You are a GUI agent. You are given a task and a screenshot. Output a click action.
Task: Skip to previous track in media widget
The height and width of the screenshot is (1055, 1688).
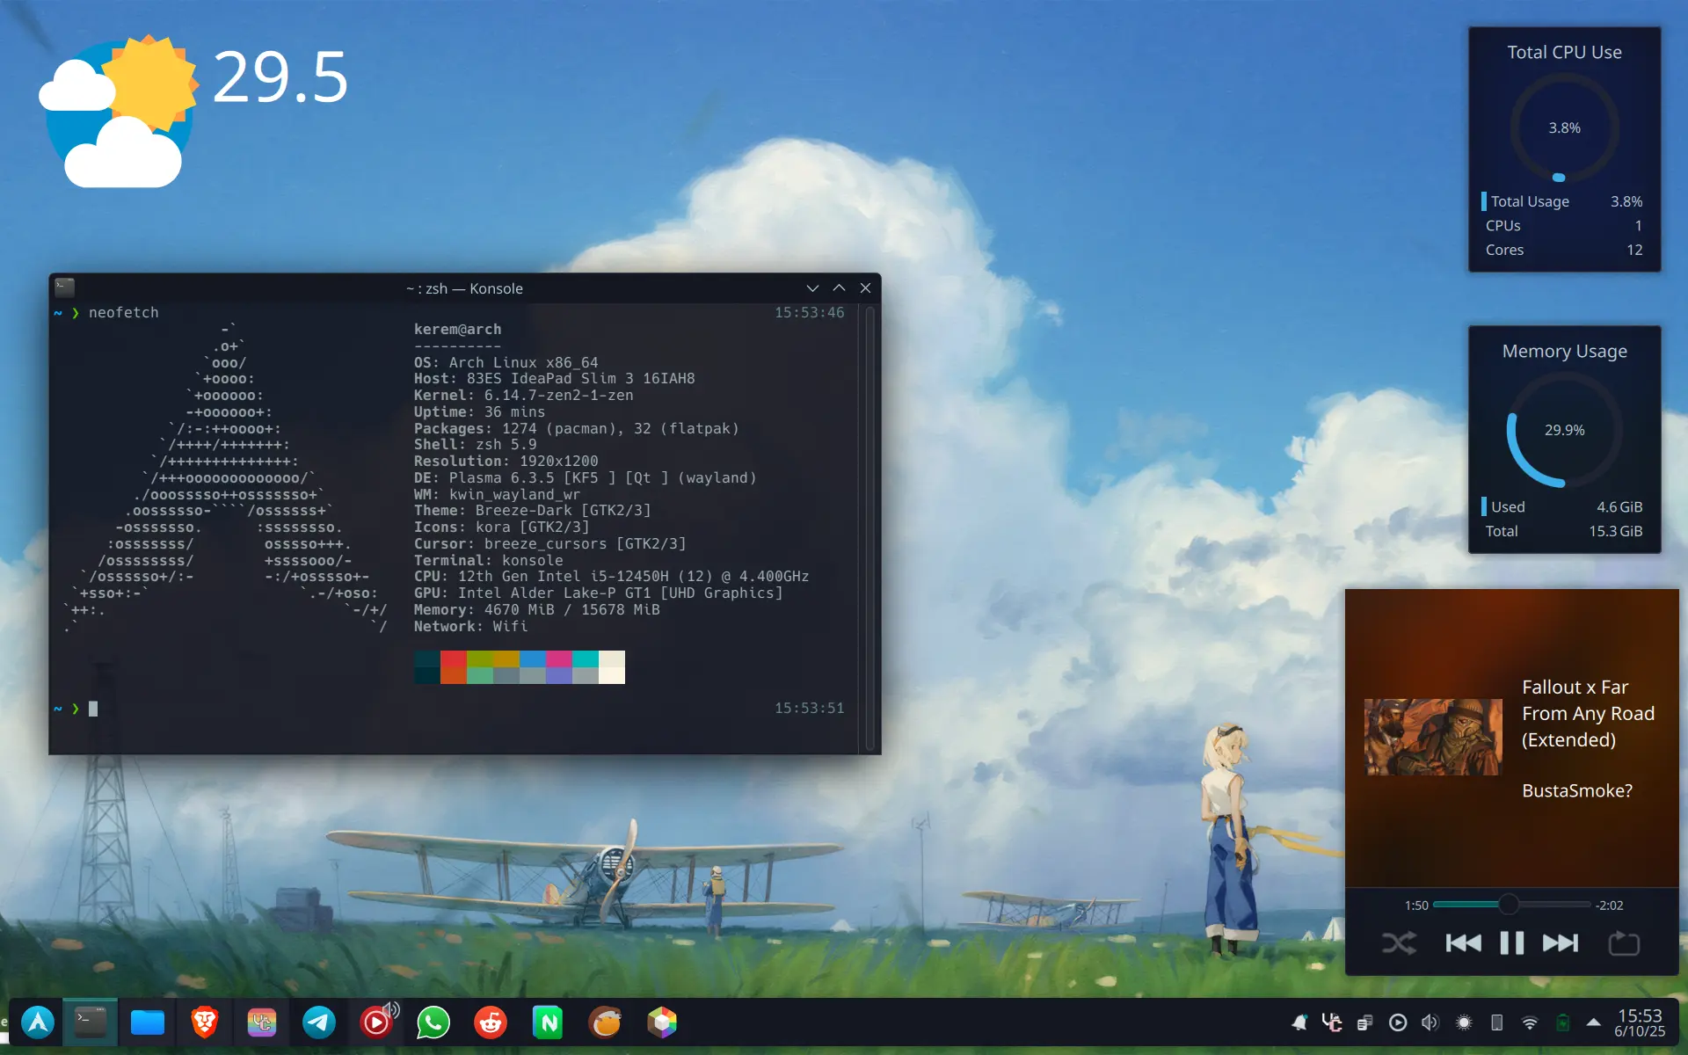(x=1463, y=943)
